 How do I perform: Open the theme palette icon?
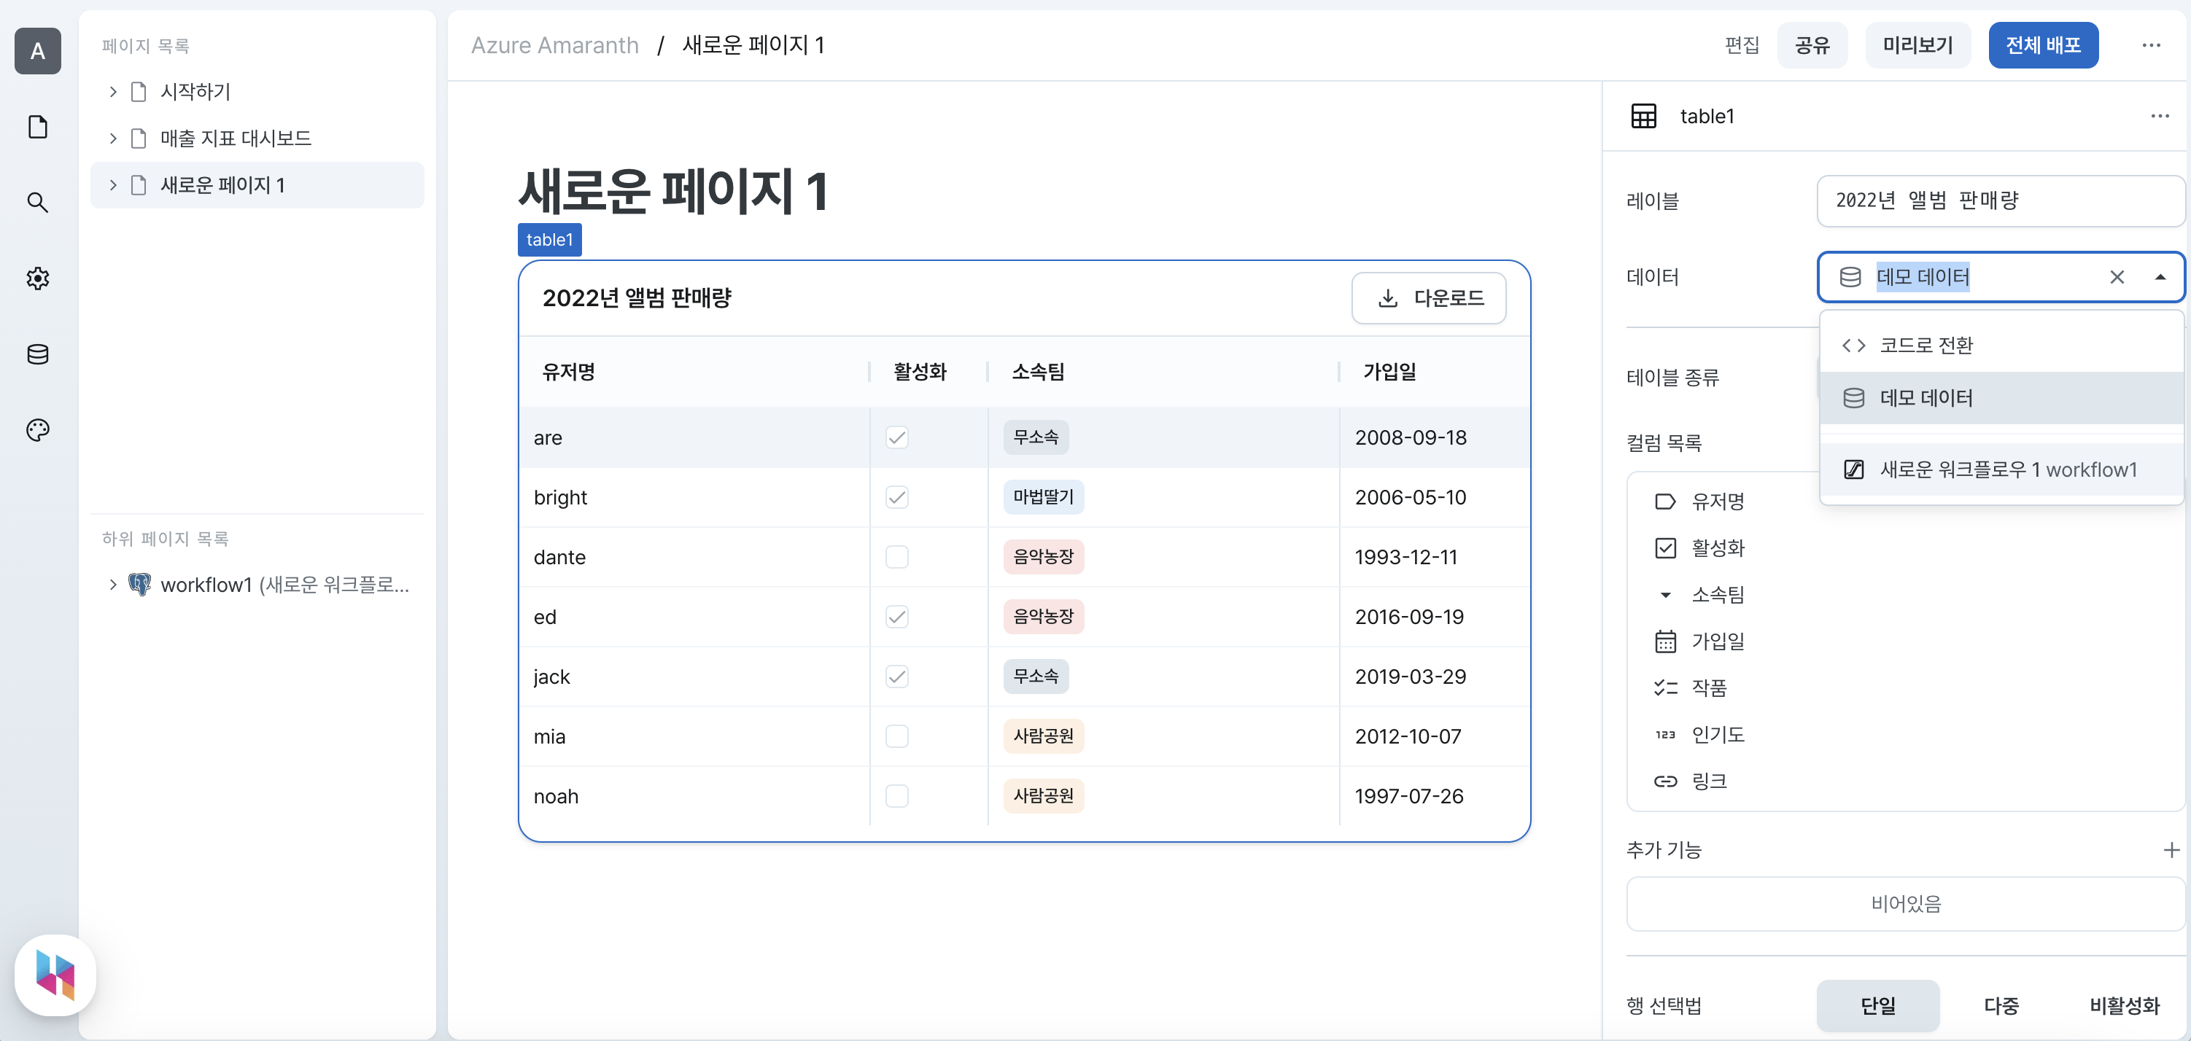[37, 429]
